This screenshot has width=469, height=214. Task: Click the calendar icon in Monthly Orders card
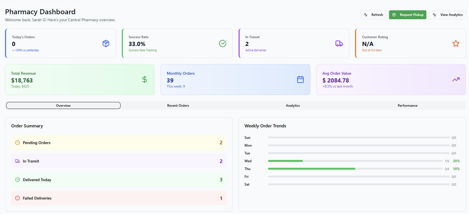pyautogui.click(x=300, y=79)
